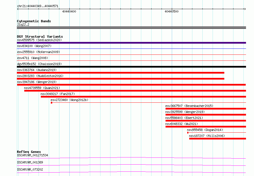Open the nsv2803283 (Huddleston2016) label
Image resolution: width=254 pixels, height=176 pixels.
[40, 76]
